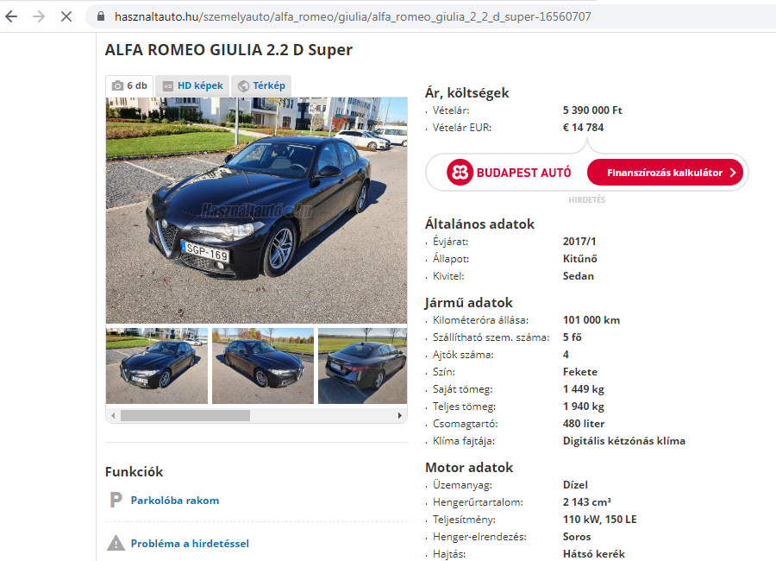Click the parking P icon
Image resolution: width=776 pixels, height=561 pixels.
[116, 500]
